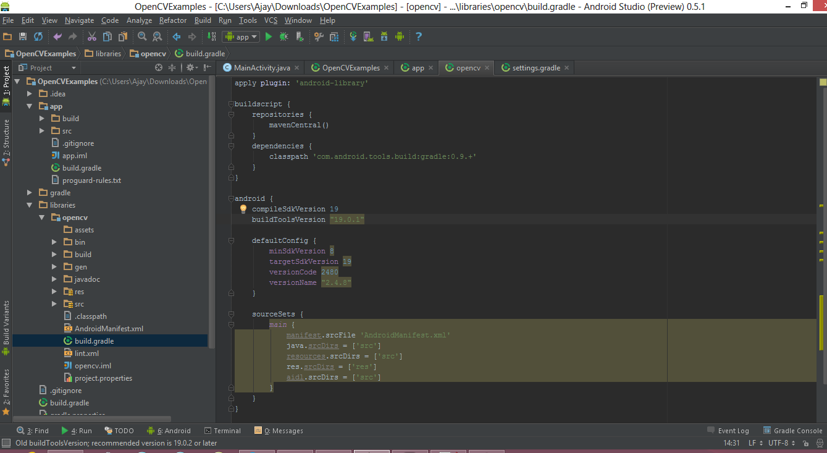Open Find with the magnifier icon

pyautogui.click(x=142, y=37)
